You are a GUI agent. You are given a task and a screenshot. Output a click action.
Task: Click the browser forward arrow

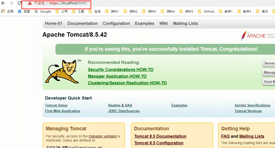pos(11,3)
